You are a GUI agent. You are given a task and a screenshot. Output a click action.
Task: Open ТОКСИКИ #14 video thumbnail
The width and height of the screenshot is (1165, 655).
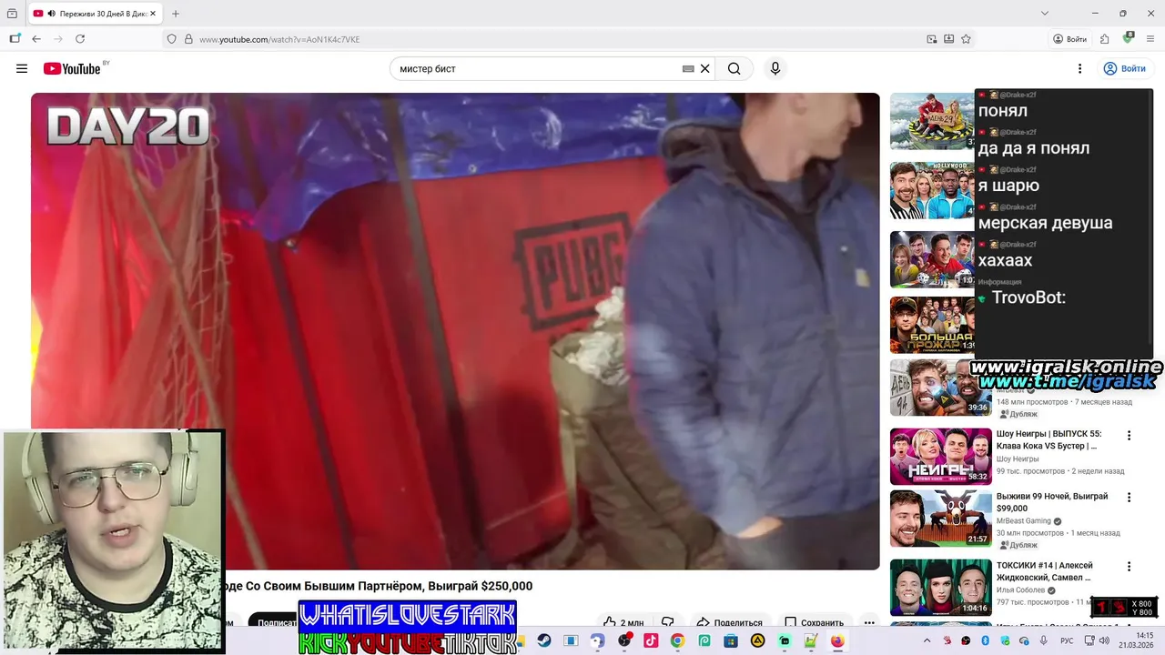click(940, 588)
